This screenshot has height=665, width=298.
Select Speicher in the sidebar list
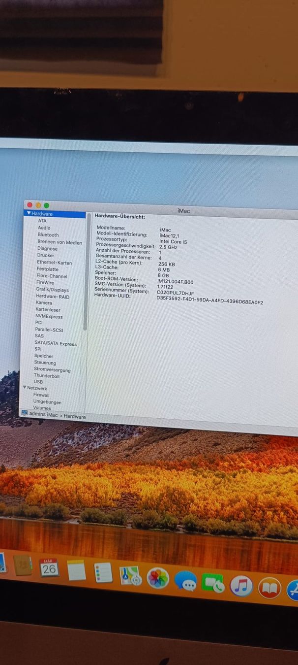click(x=44, y=356)
